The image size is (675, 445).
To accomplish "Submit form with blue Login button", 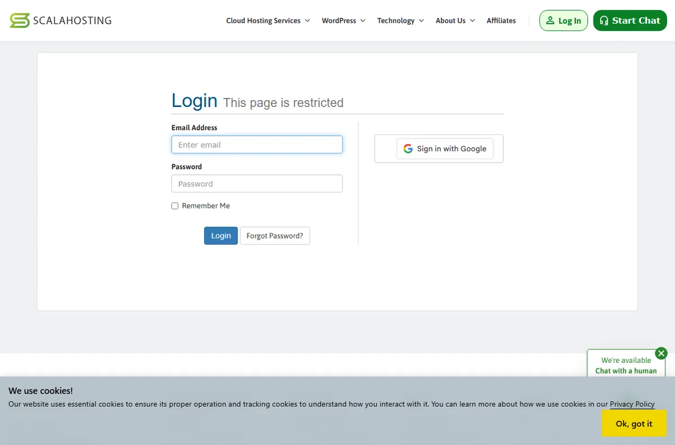I will 221,236.
